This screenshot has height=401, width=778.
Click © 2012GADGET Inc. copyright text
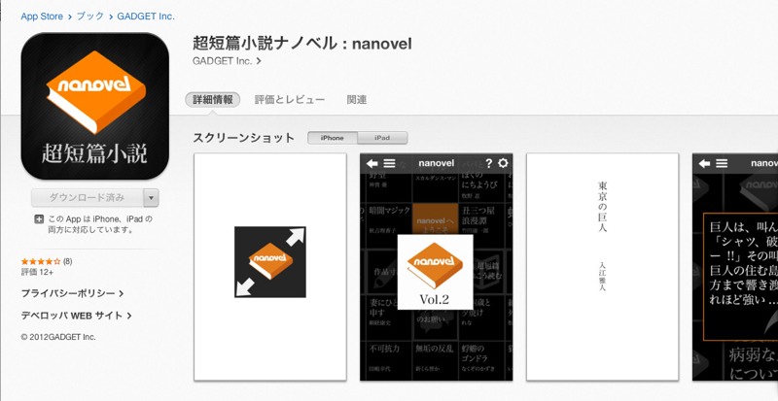58,337
